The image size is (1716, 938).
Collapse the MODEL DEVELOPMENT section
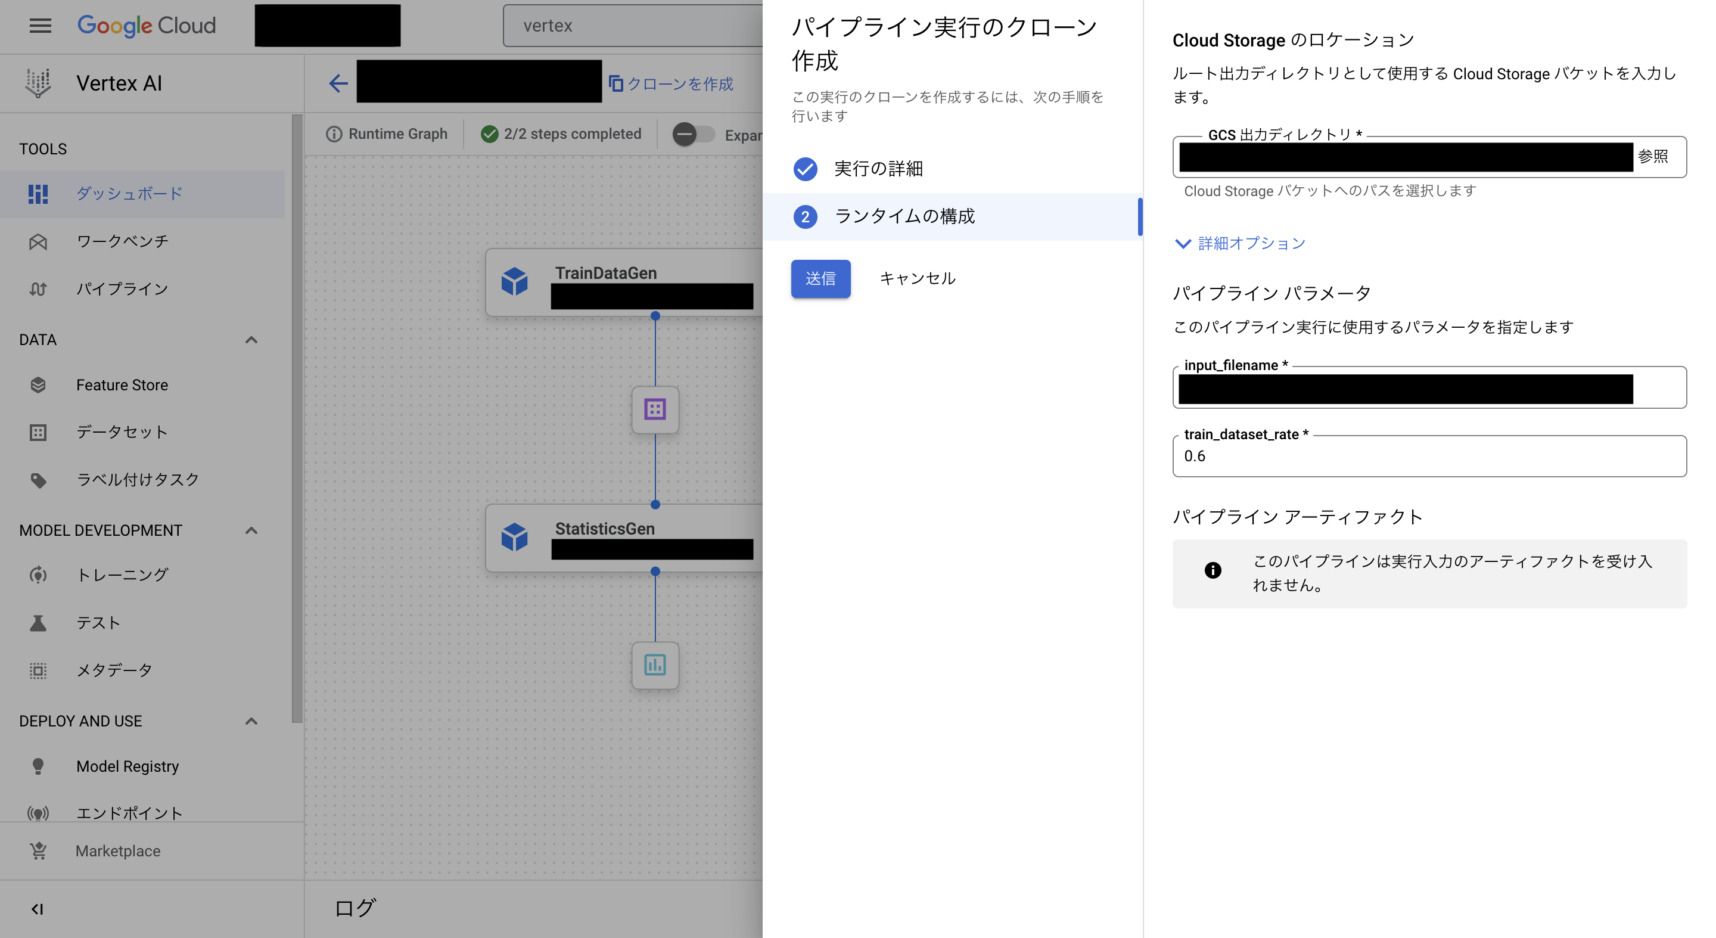[251, 530]
